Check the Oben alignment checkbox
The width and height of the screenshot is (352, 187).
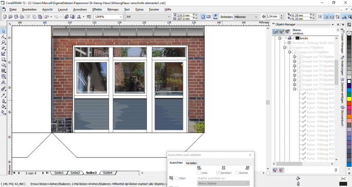[x=177, y=178]
